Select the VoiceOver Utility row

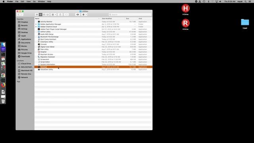tap(93, 70)
